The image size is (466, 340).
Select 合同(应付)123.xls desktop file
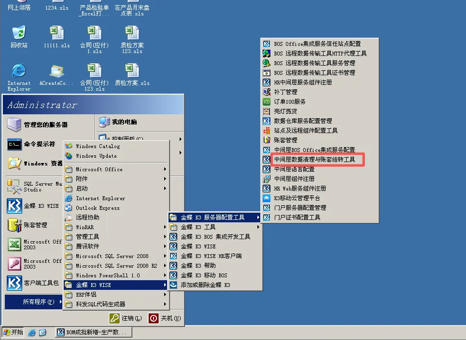coord(95,77)
